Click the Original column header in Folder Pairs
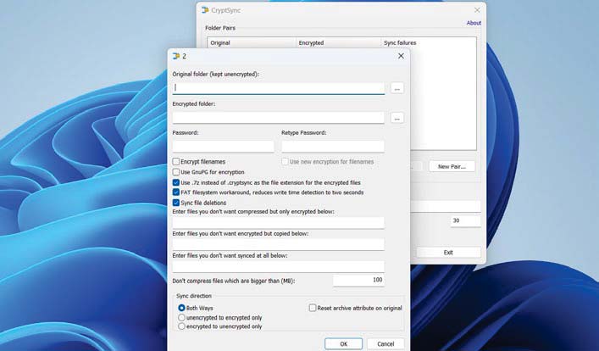 pos(252,43)
